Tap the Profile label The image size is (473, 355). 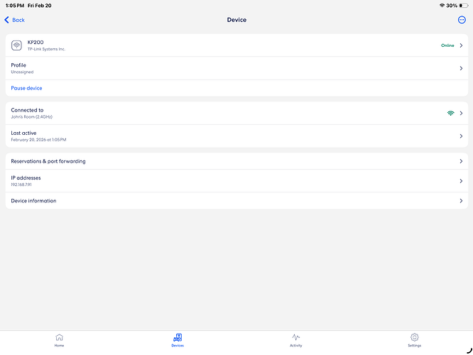18,65
